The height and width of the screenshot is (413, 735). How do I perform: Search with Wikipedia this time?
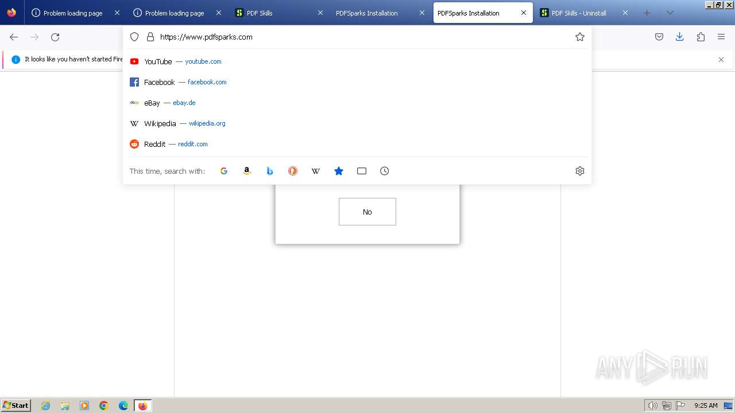pos(316,171)
